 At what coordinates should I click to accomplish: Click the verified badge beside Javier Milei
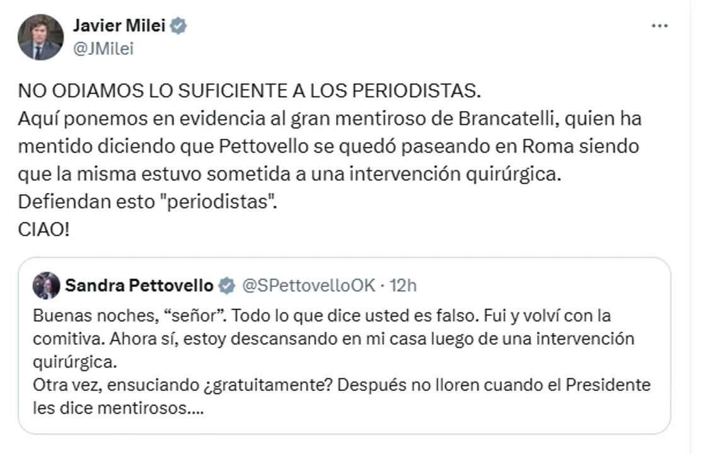pos(179,26)
